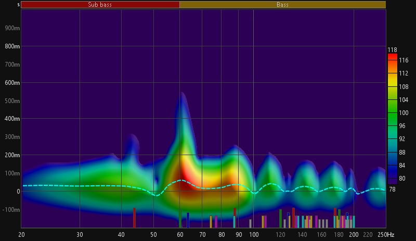The height and width of the screenshot is (241, 416).
Task: Click the dark red marker at 134 Hz
Action: tap(293, 218)
